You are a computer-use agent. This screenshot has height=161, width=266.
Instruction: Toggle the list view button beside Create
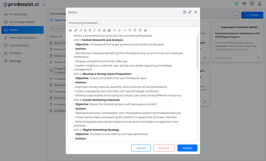(236, 15)
